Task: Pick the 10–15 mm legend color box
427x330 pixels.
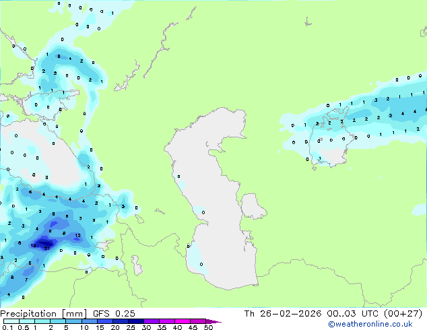Action: (89, 321)
